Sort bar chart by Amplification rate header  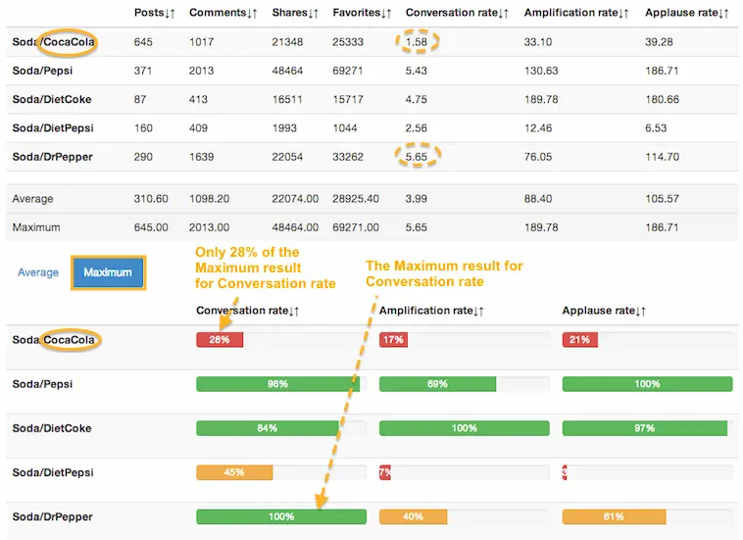coord(431,310)
